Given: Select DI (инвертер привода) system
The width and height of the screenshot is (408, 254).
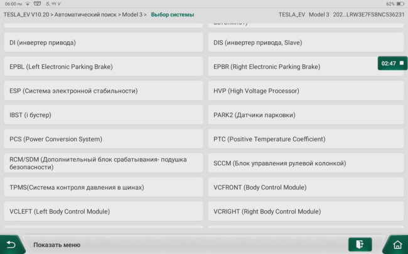Looking at the screenshot, I should [x=104, y=43].
